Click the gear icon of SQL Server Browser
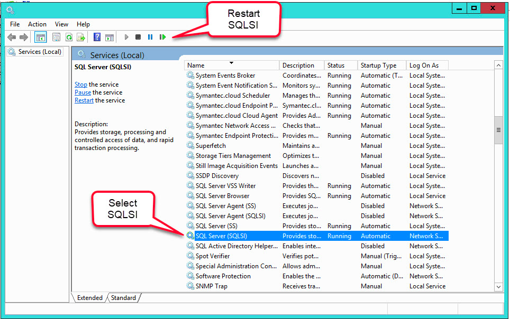The height and width of the screenshot is (319, 510). click(x=190, y=196)
